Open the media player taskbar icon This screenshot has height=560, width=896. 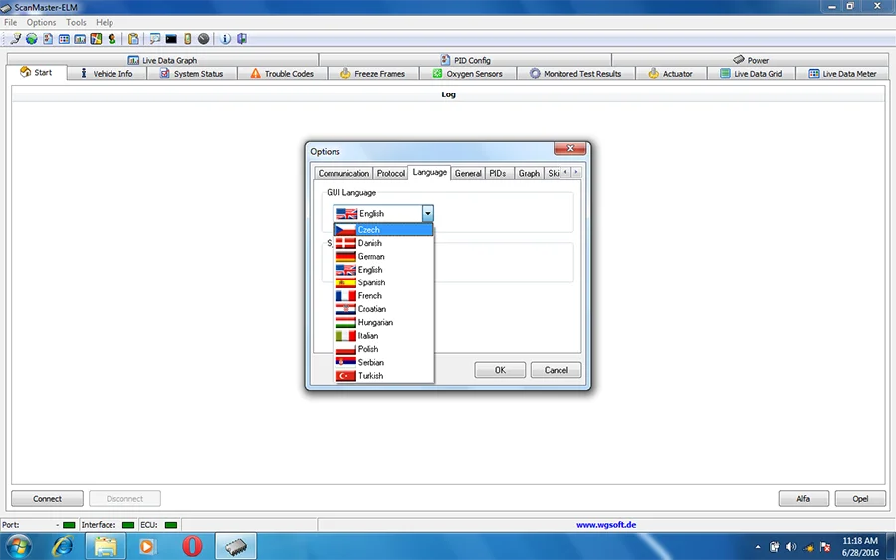pos(147,546)
